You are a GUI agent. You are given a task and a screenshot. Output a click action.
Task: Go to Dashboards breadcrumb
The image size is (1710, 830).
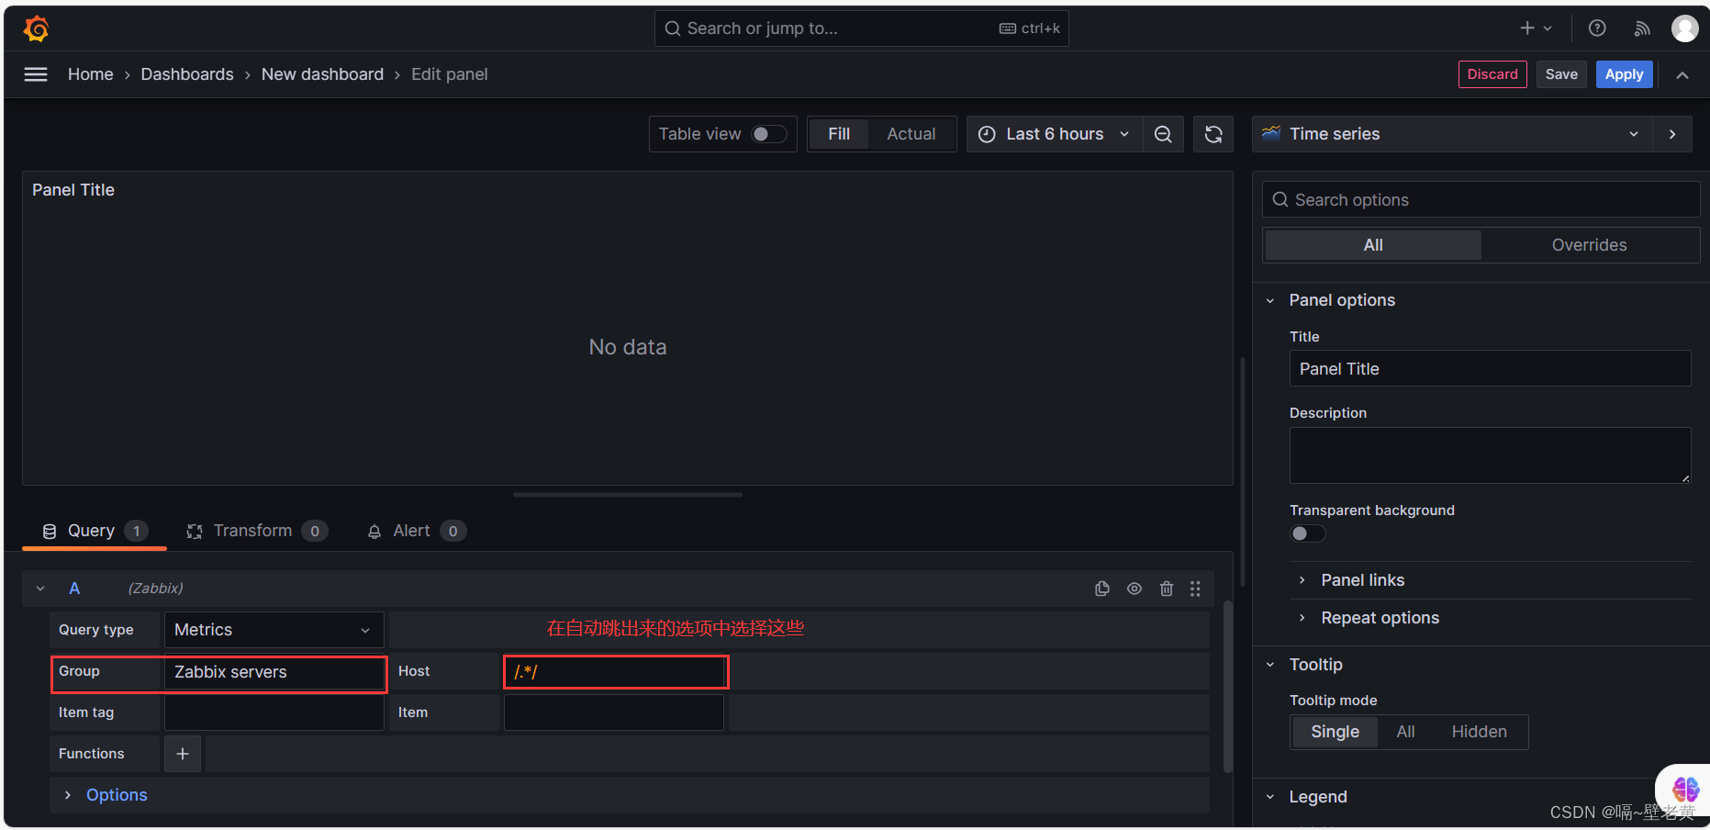tap(187, 74)
